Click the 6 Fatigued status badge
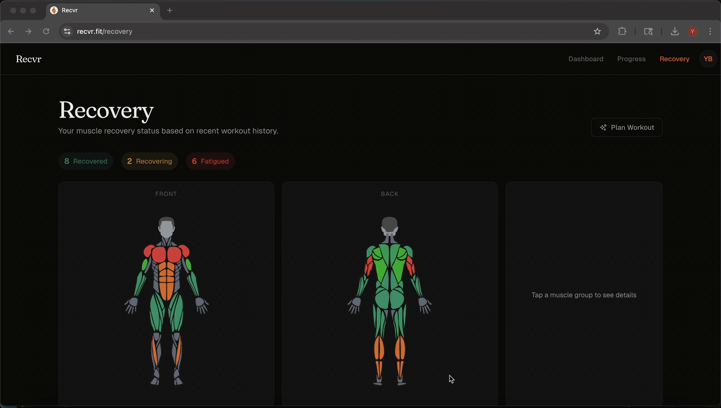The height and width of the screenshot is (408, 721). tap(210, 161)
